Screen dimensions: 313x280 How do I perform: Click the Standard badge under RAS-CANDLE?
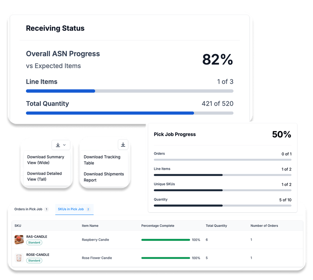(34, 242)
